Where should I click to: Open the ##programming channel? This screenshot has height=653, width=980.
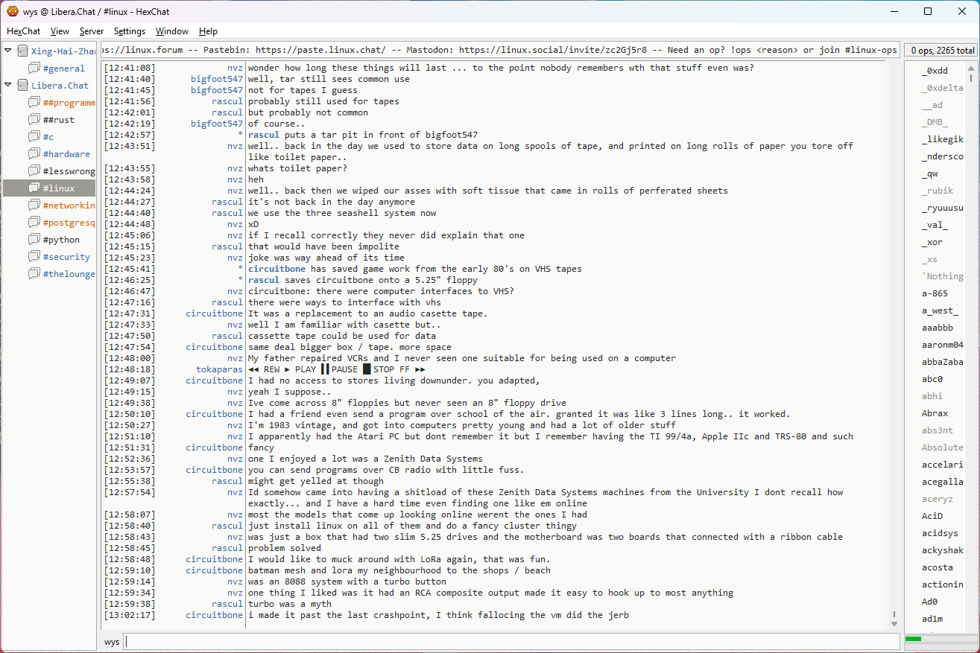tap(69, 103)
